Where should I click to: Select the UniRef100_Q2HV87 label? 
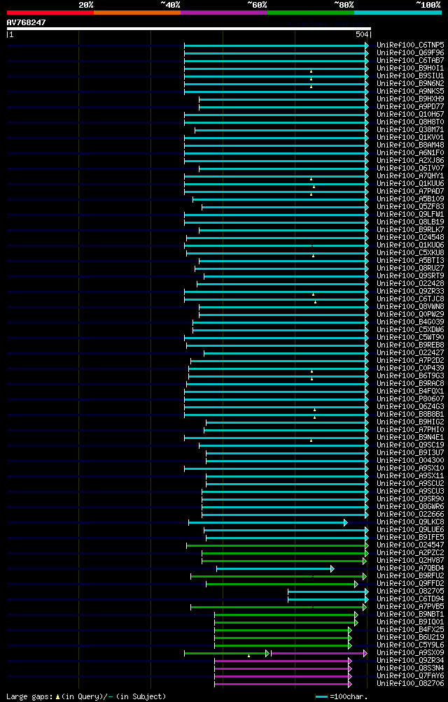410,561
